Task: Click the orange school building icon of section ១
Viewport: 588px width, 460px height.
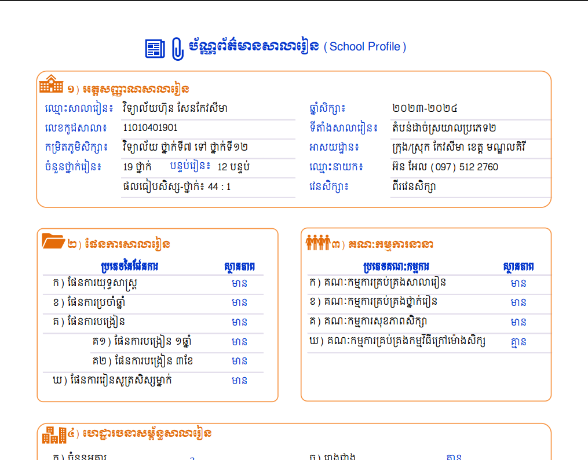Action: pos(51,83)
